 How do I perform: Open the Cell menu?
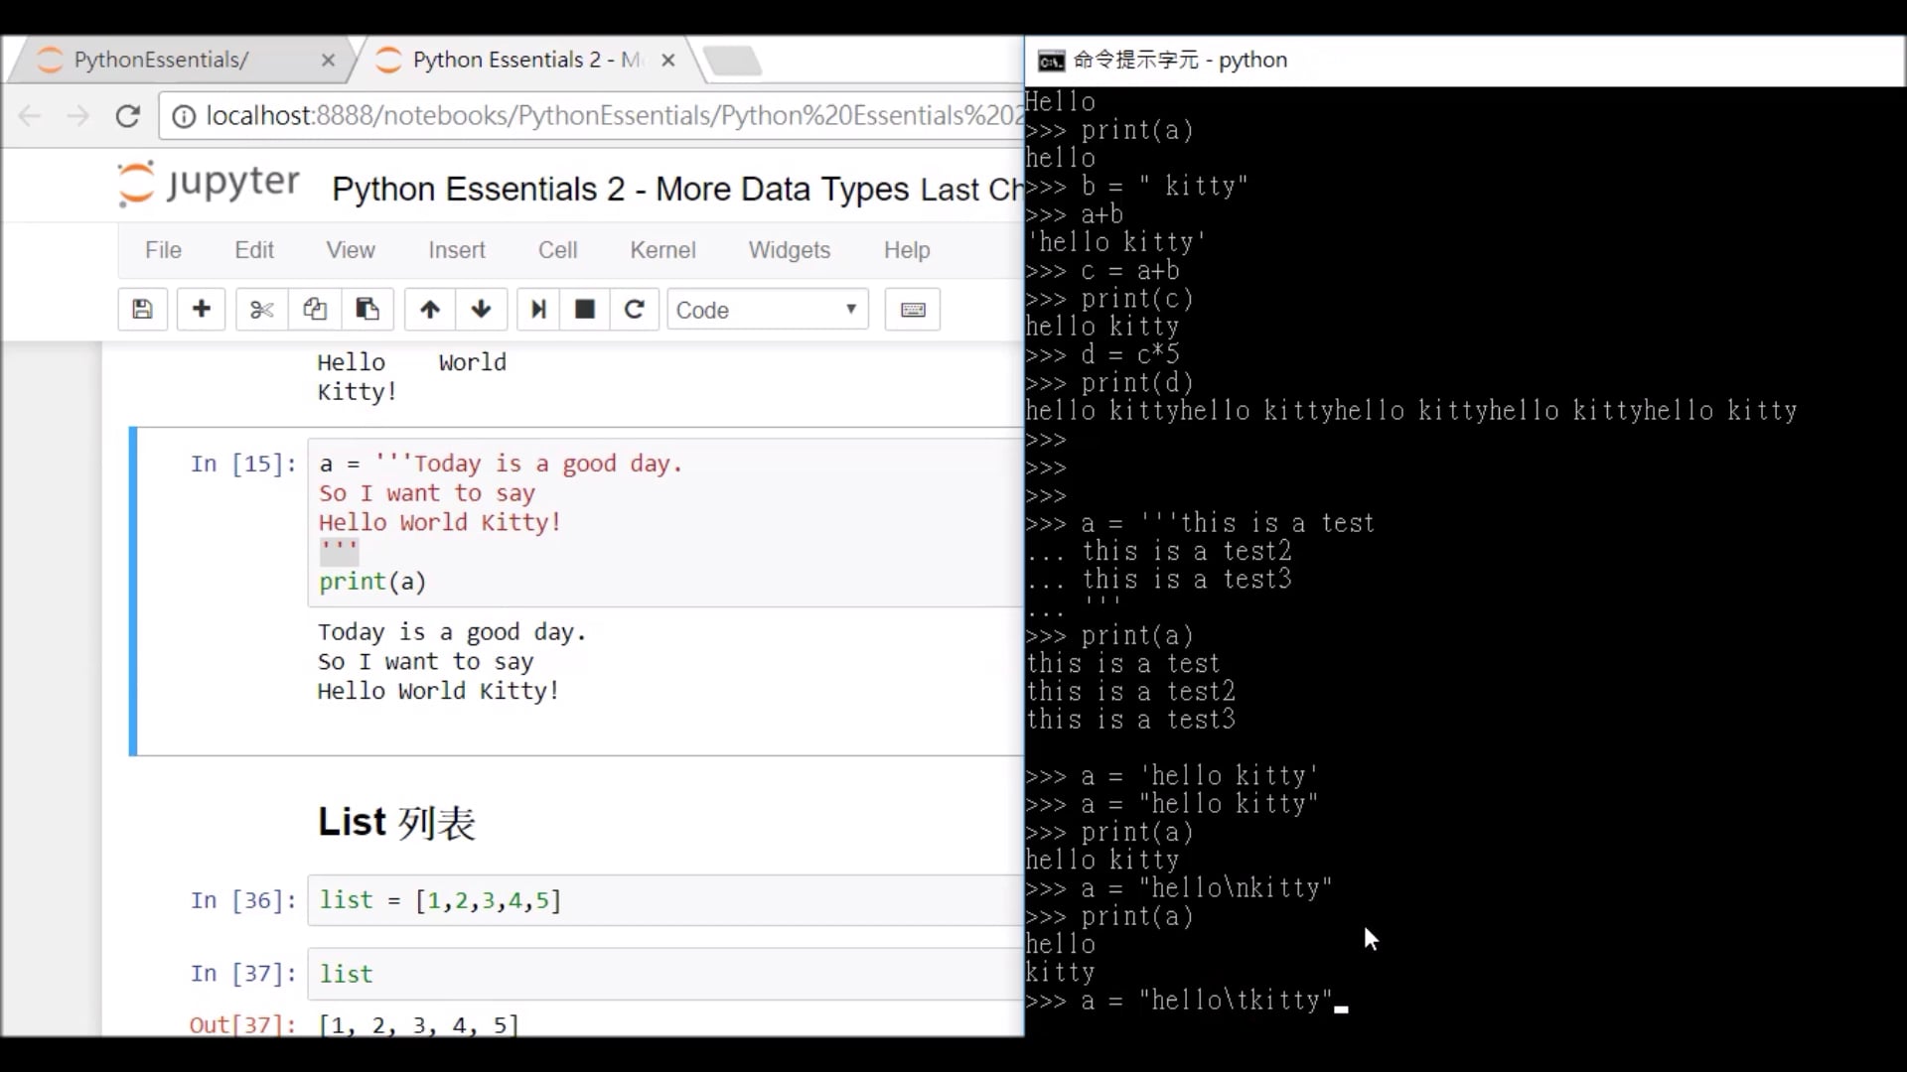557,250
